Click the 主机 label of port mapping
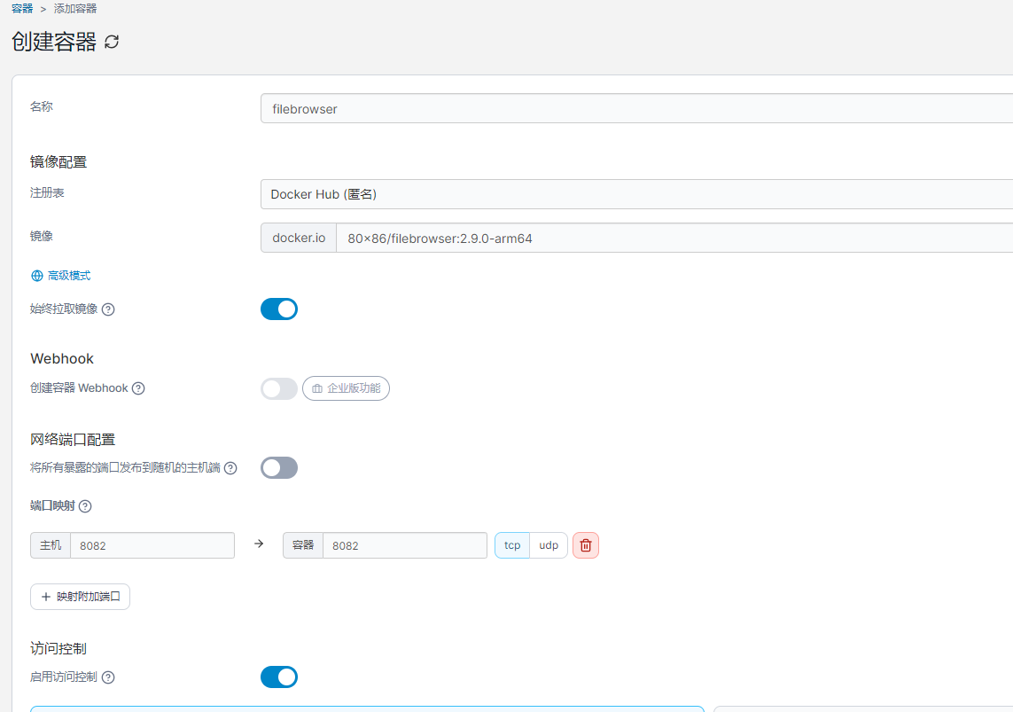 point(51,545)
